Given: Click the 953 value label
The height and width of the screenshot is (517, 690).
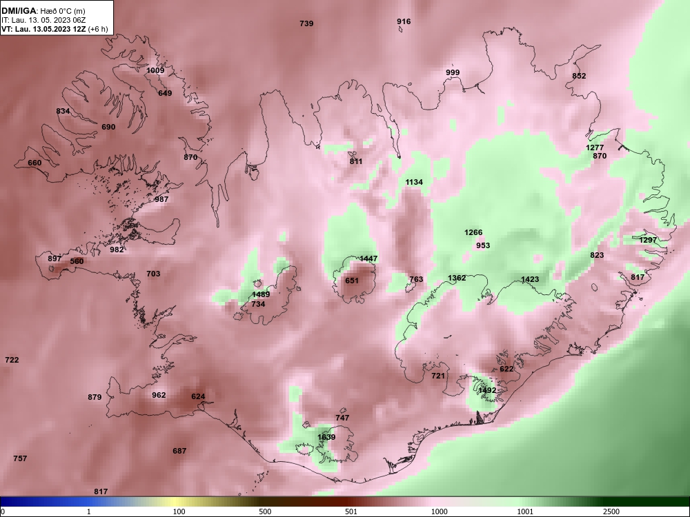Looking at the screenshot, I should pos(483,245).
